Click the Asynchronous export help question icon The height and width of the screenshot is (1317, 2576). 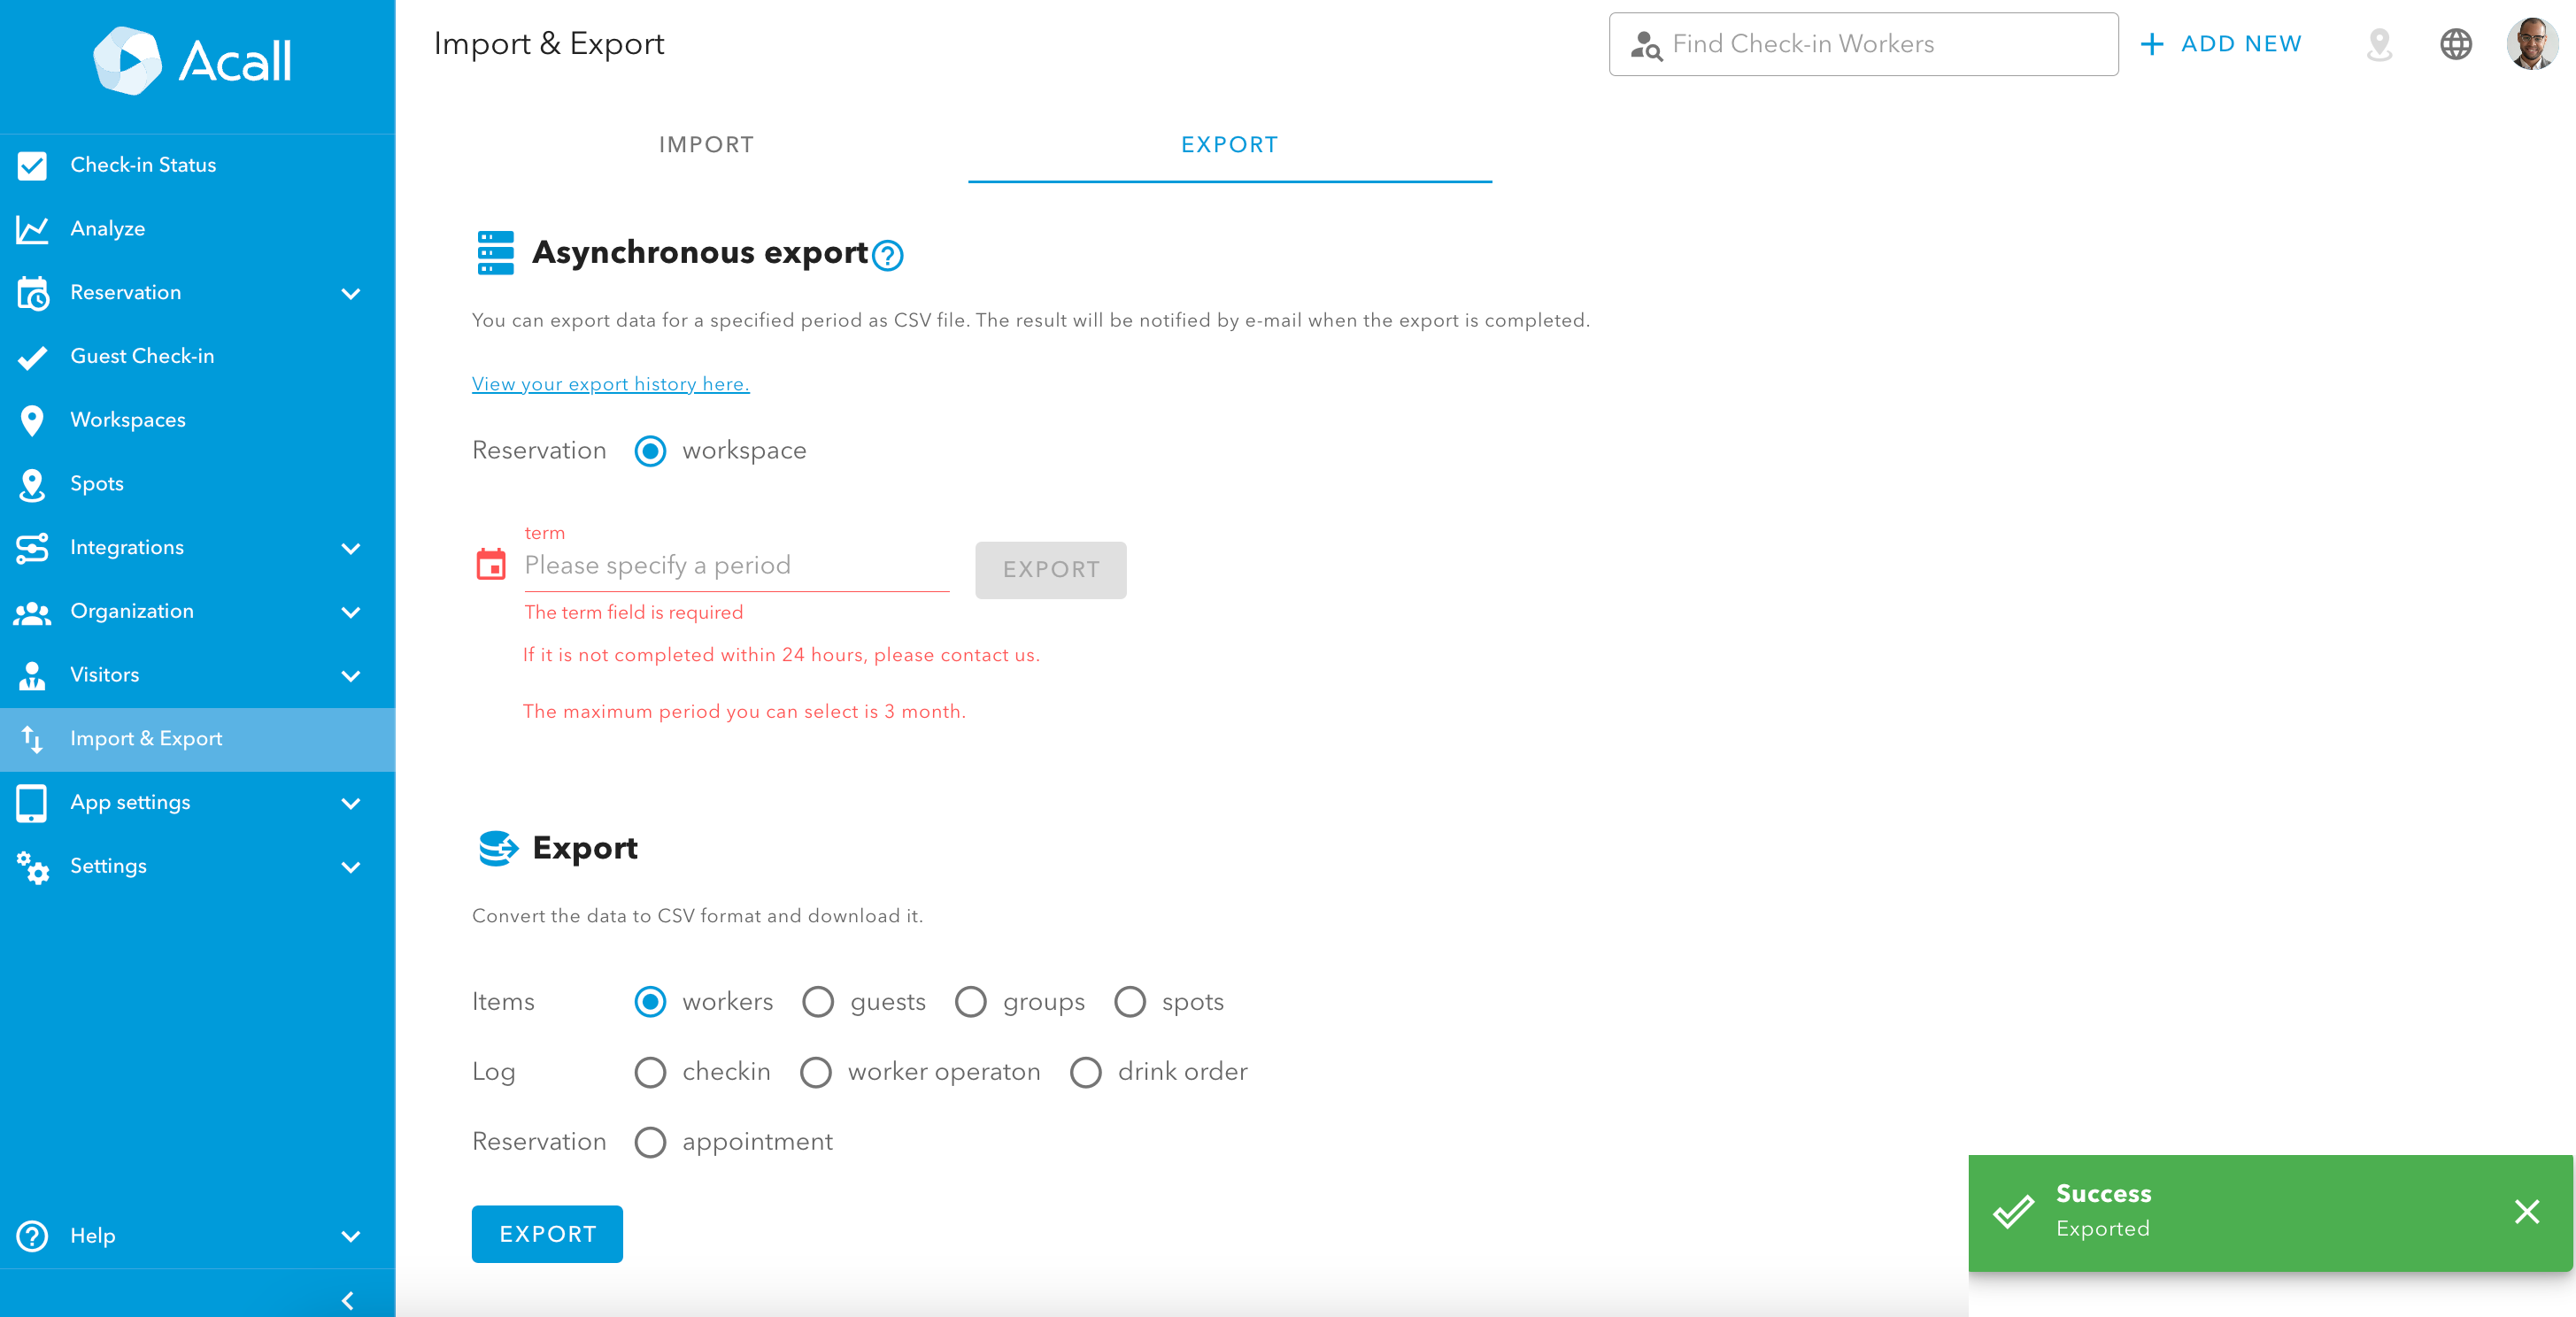coord(887,256)
